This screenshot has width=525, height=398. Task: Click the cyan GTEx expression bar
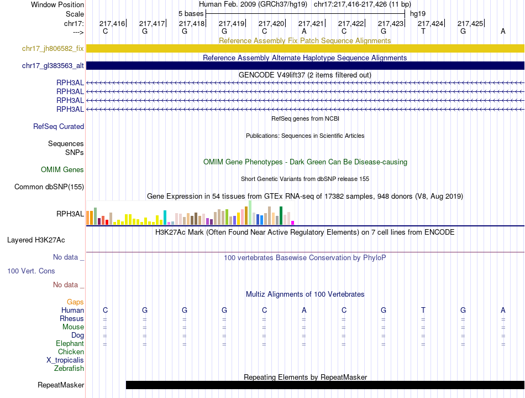tap(165, 218)
